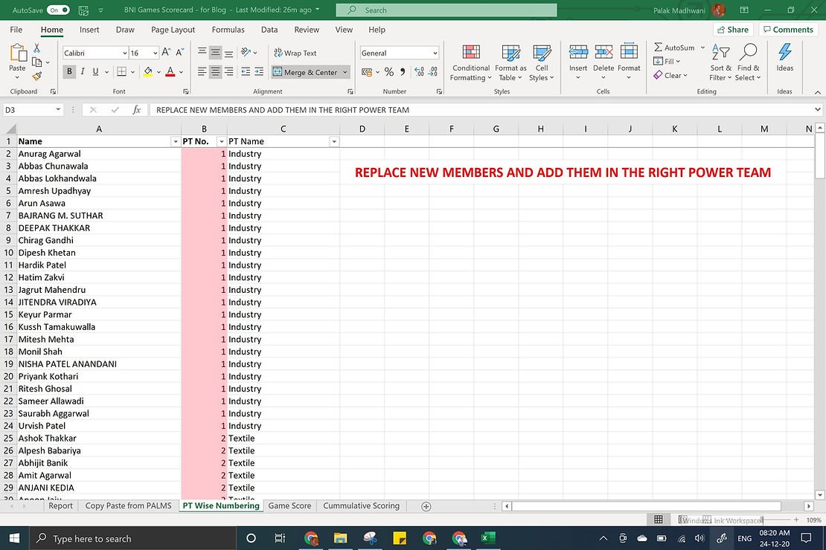The height and width of the screenshot is (550, 826).
Task: Open the Comments pane button
Action: [x=787, y=30]
